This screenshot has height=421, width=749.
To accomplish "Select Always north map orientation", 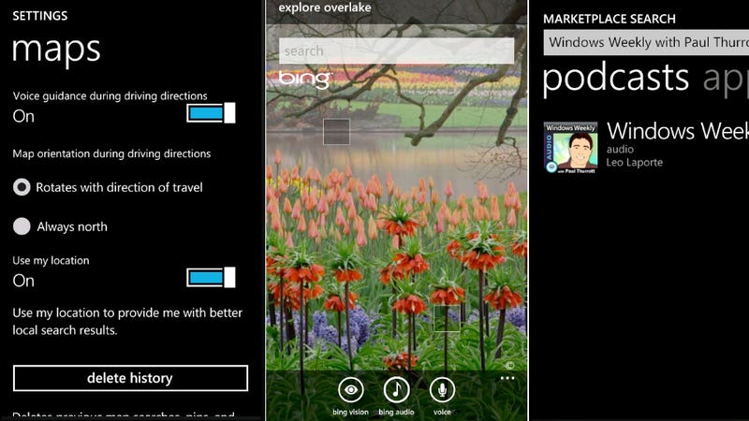I will coord(60,226).
